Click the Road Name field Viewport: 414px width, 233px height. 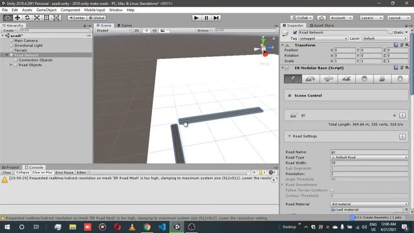point(369,152)
